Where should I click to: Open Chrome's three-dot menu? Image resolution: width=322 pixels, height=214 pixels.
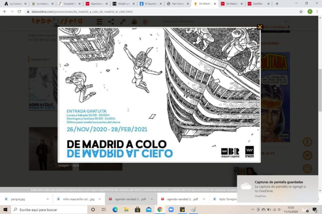click(317, 12)
